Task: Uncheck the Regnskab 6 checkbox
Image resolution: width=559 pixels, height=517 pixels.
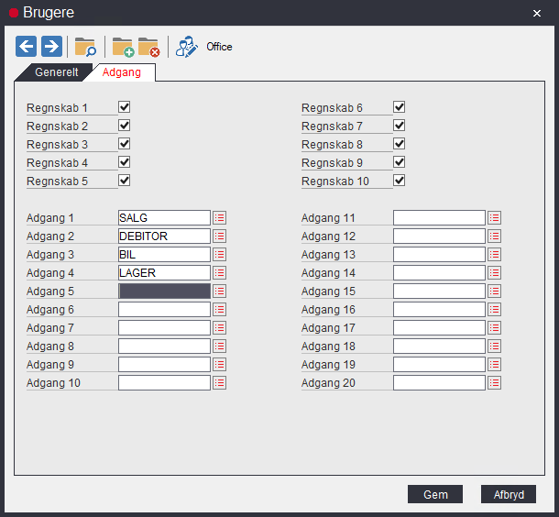Action: click(399, 107)
